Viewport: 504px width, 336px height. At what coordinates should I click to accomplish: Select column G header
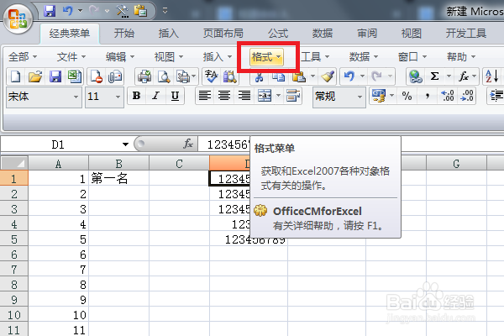[x=456, y=163]
